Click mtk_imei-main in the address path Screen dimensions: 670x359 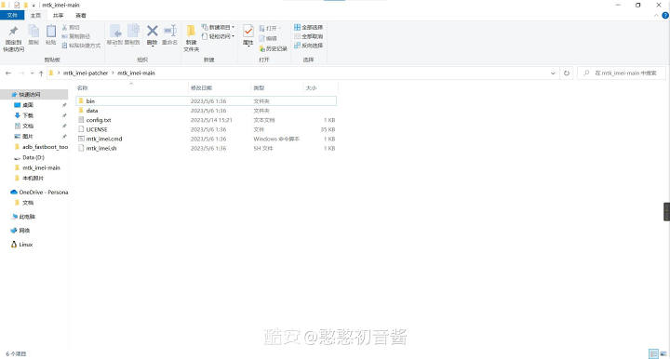tap(136, 73)
